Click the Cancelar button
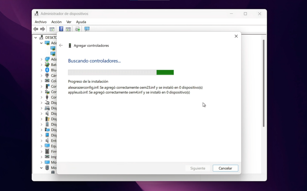The width and height of the screenshot is (307, 191). point(225,168)
